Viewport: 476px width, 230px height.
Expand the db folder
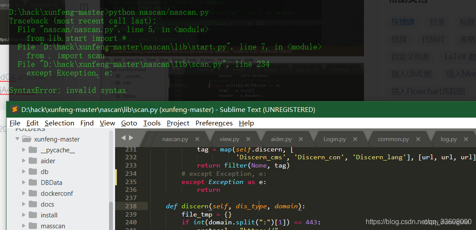point(24,172)
